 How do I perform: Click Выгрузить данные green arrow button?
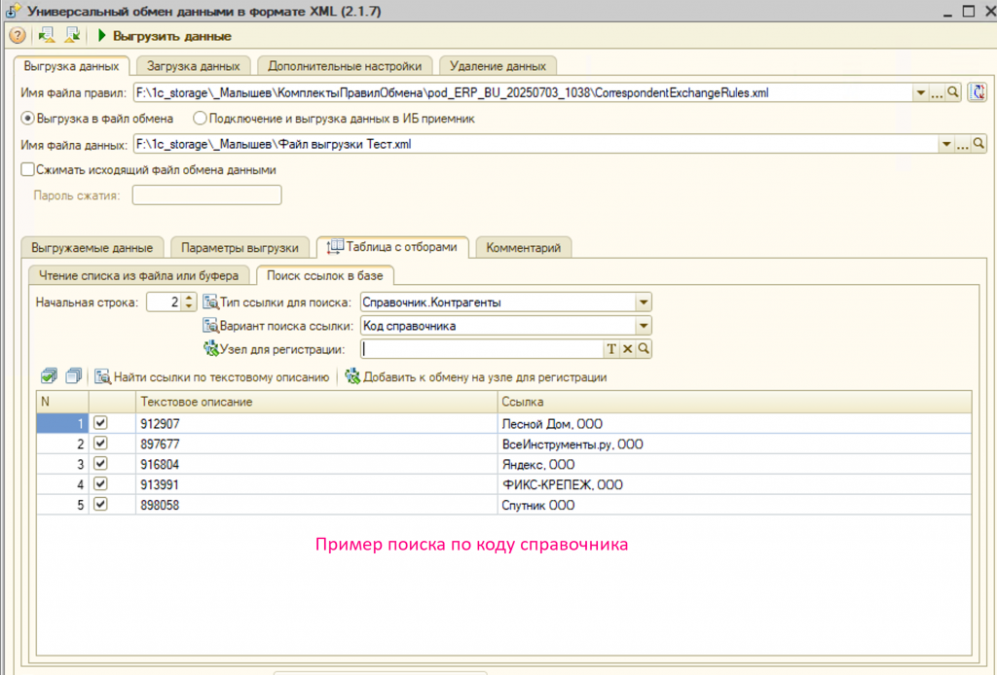coord(165,36)
